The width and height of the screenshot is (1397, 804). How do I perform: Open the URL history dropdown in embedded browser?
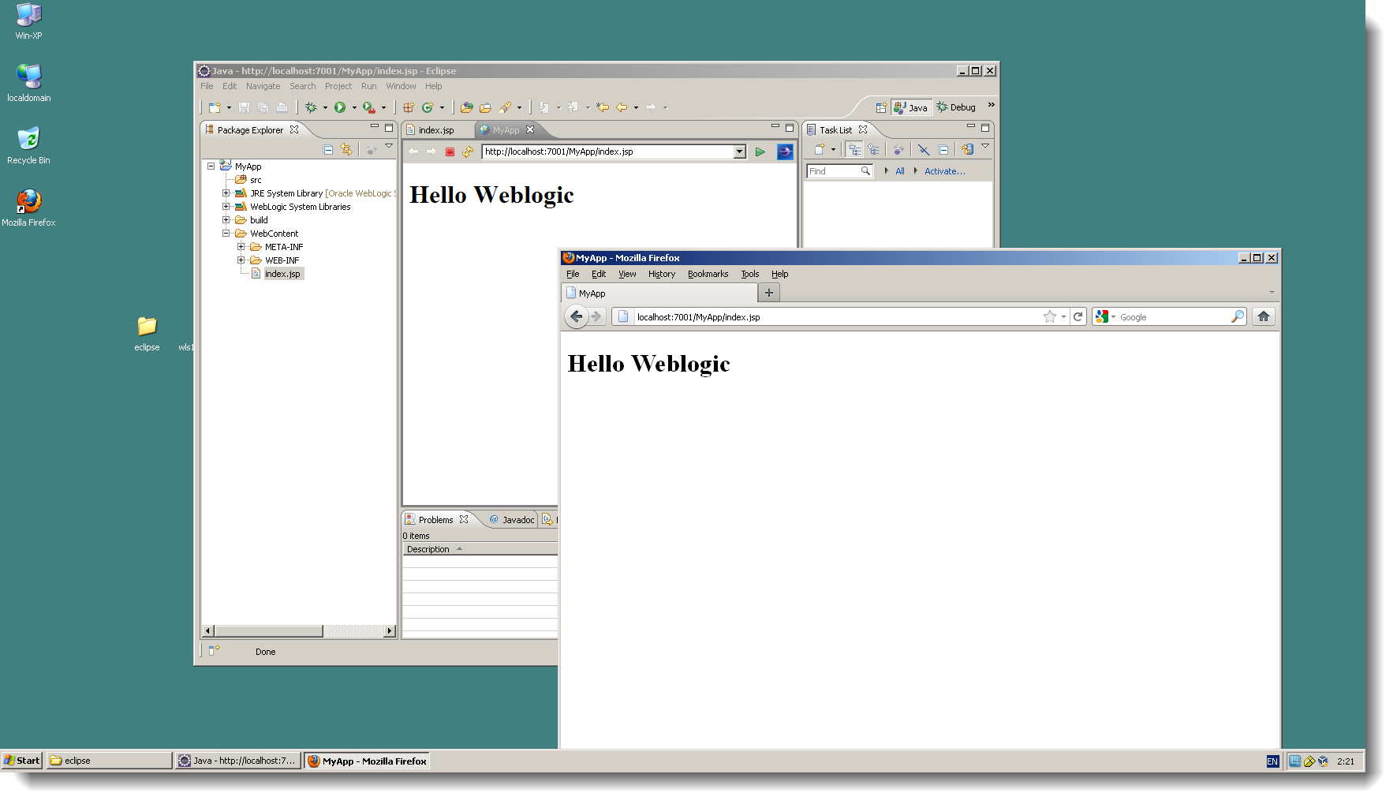739,151
